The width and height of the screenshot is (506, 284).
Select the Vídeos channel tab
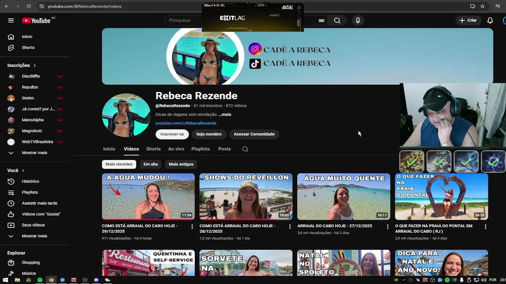tap(131, 149)
